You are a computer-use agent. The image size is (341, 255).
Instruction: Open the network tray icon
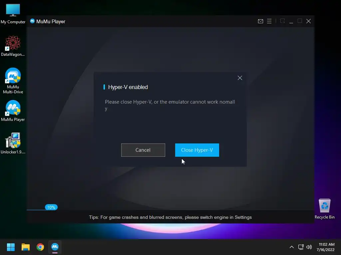(x=301, y=247)
